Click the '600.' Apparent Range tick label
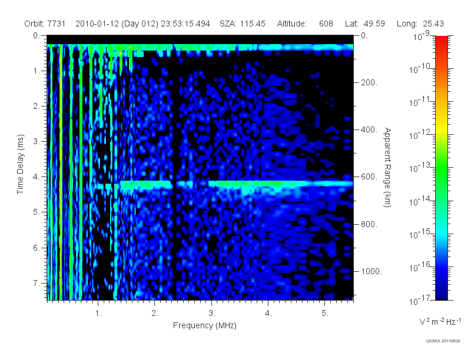Viewport: 471px width, 353px height. (369, 177)
